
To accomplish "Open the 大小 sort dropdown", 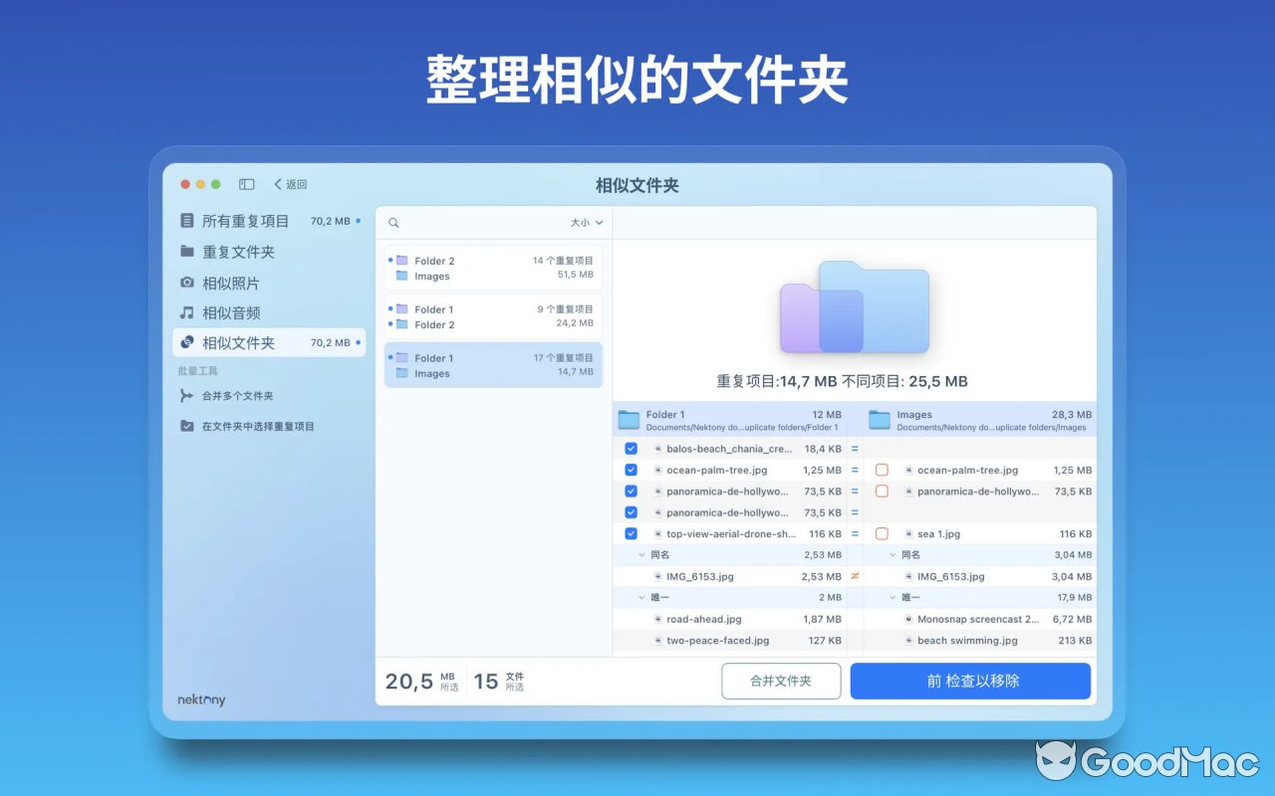I will 586,223.
